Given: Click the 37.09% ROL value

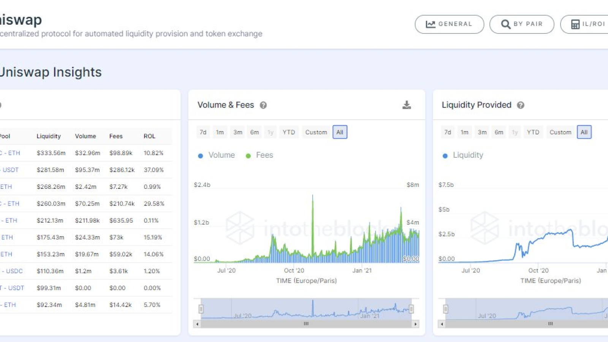Looking at the screenshot, I should coord(154,170).
